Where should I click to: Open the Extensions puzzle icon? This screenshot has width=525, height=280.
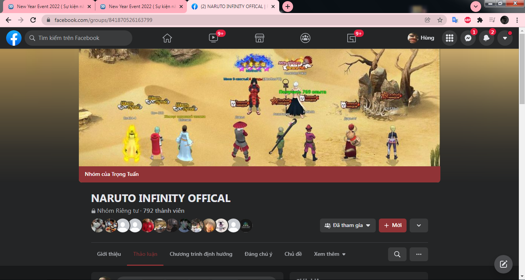(480, 20)
